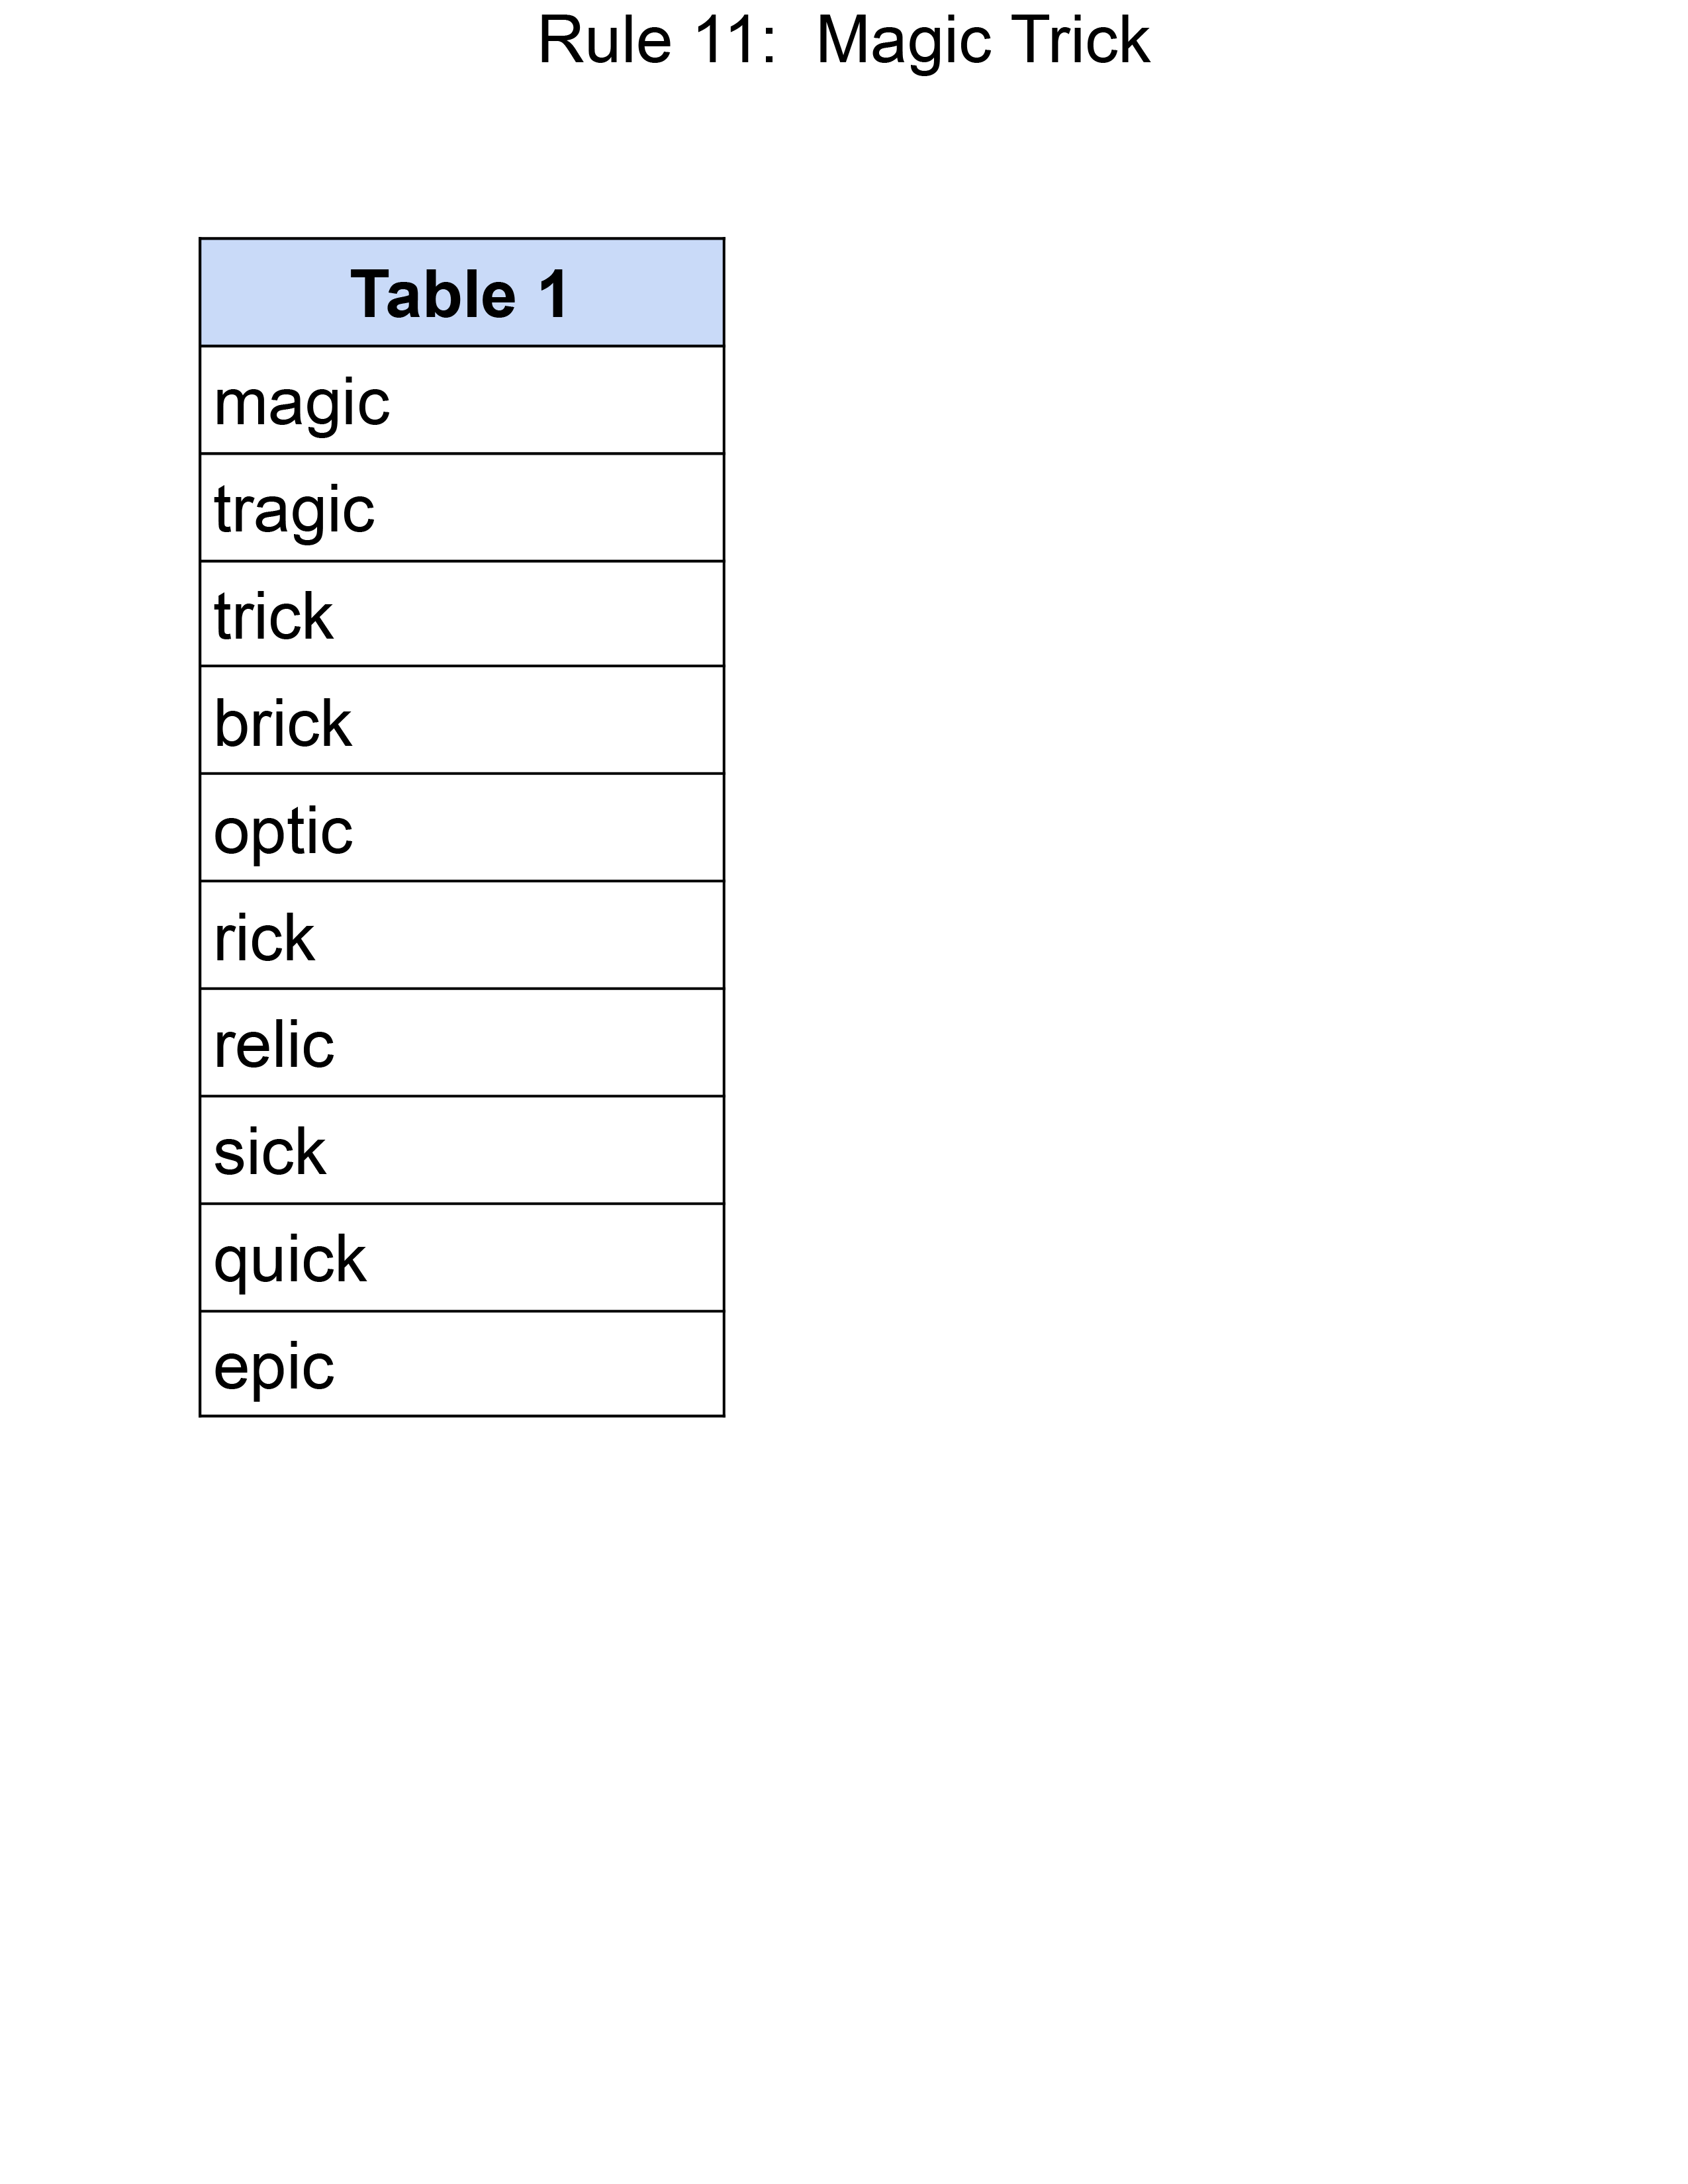Click the numeral "1" in the table header

554,295
